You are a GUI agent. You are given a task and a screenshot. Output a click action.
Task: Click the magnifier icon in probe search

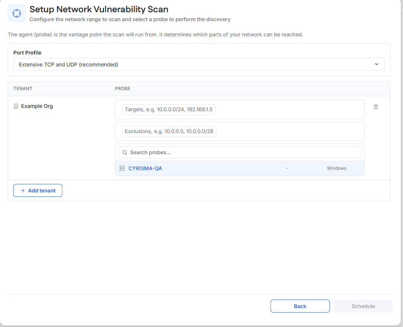tap(125, 153)
